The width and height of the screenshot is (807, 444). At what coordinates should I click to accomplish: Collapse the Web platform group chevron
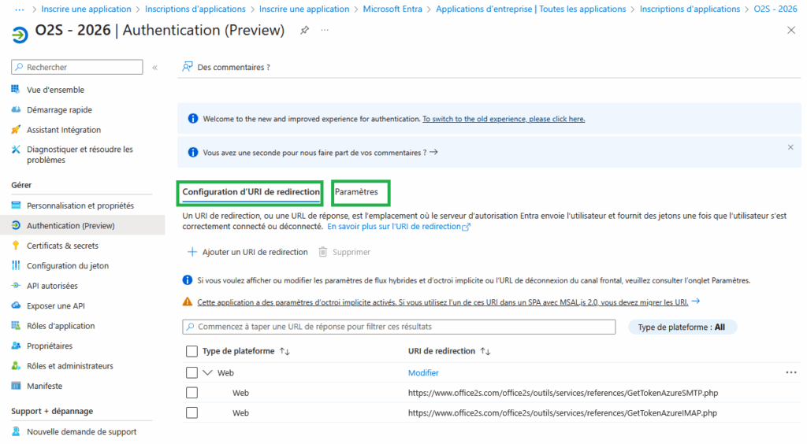tap(208, 373)
